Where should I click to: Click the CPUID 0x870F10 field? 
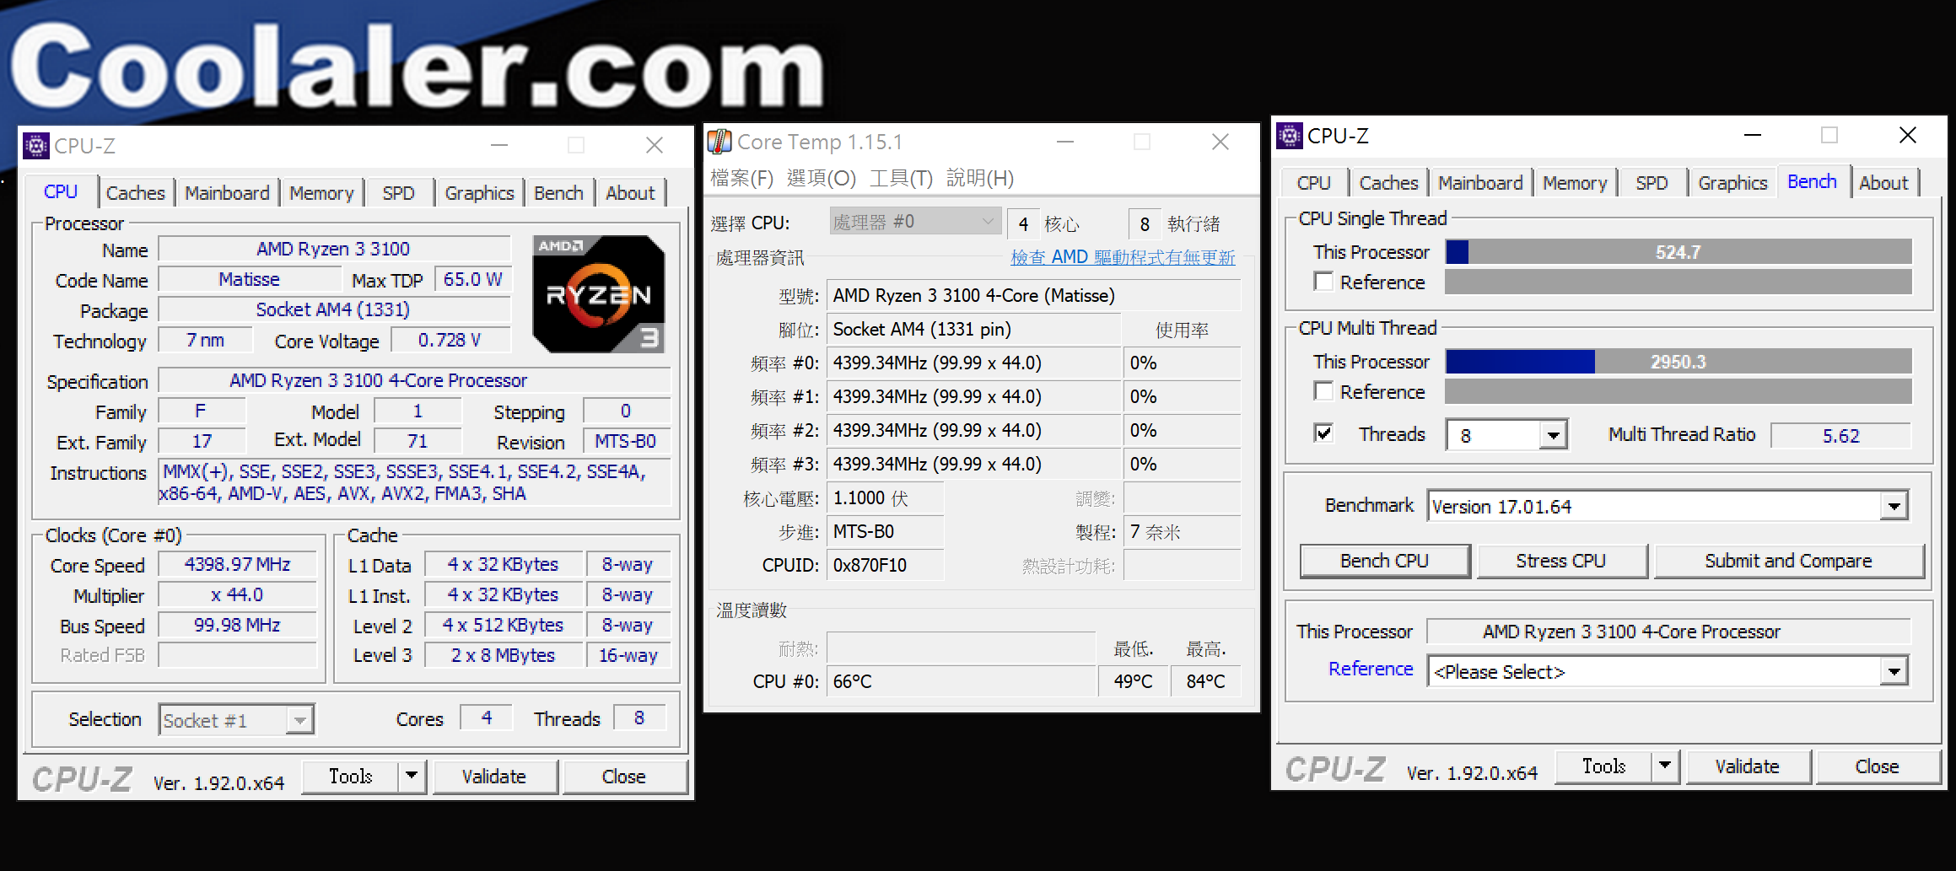[x=885, y=565]
